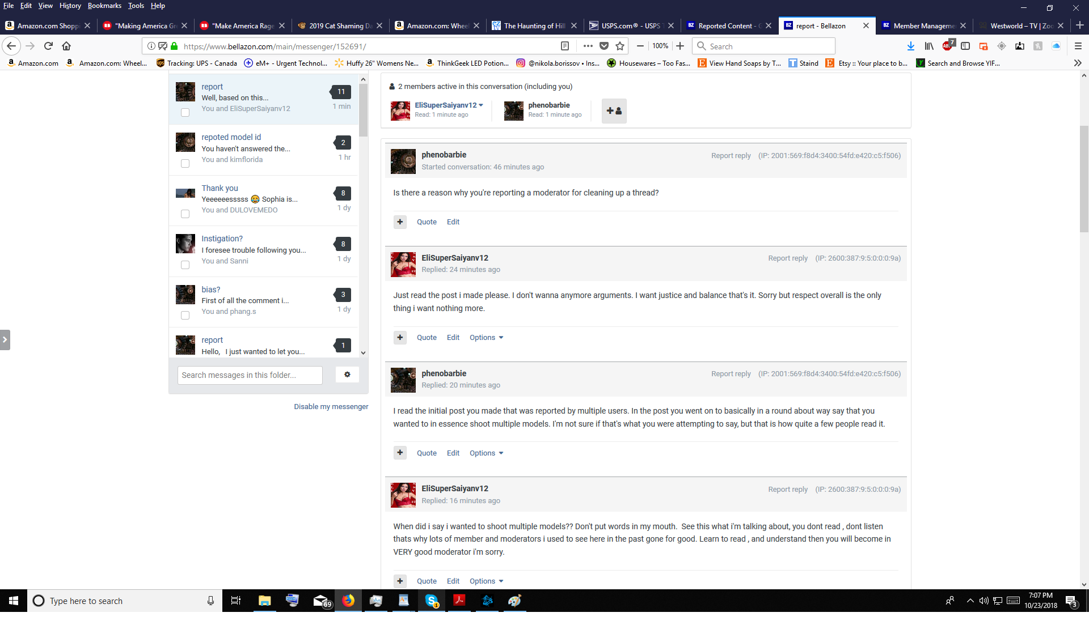
Task: Open EliSuperSaiyanv12 participant dropdown arrow
Action: pos(481,105)
